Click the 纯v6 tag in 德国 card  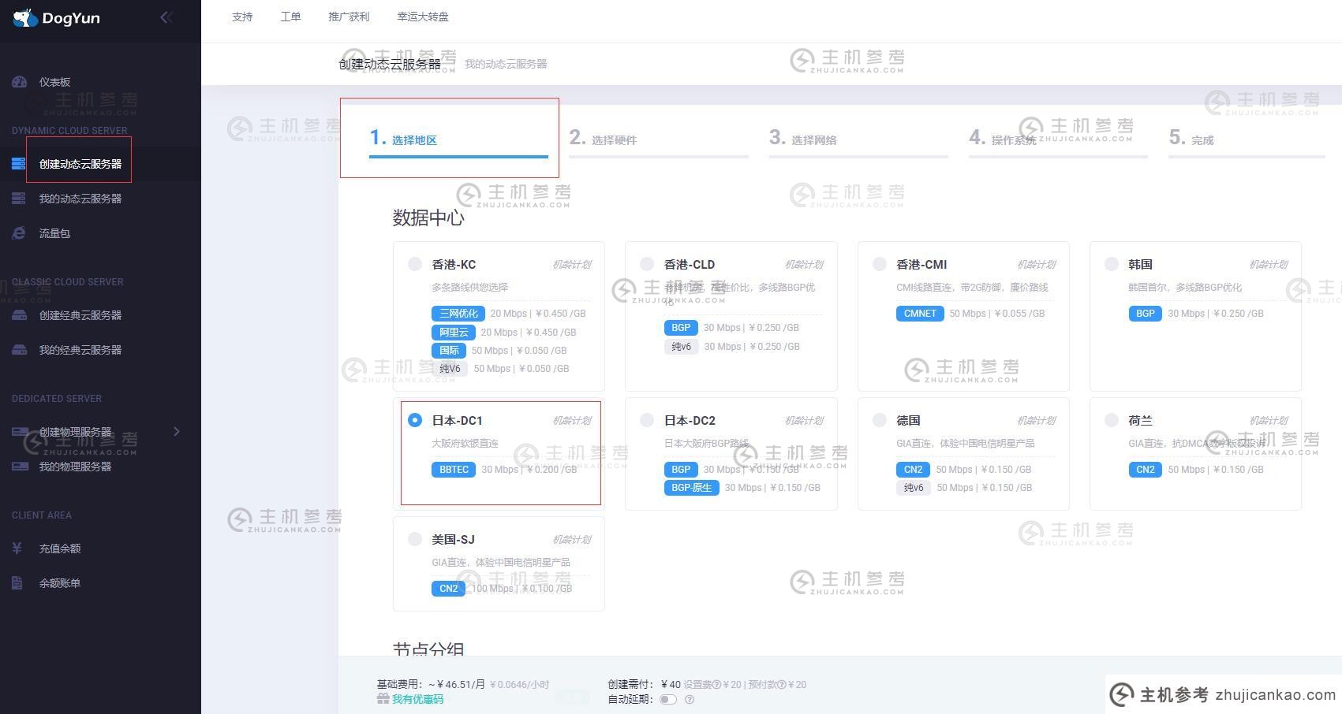(914, 488)
